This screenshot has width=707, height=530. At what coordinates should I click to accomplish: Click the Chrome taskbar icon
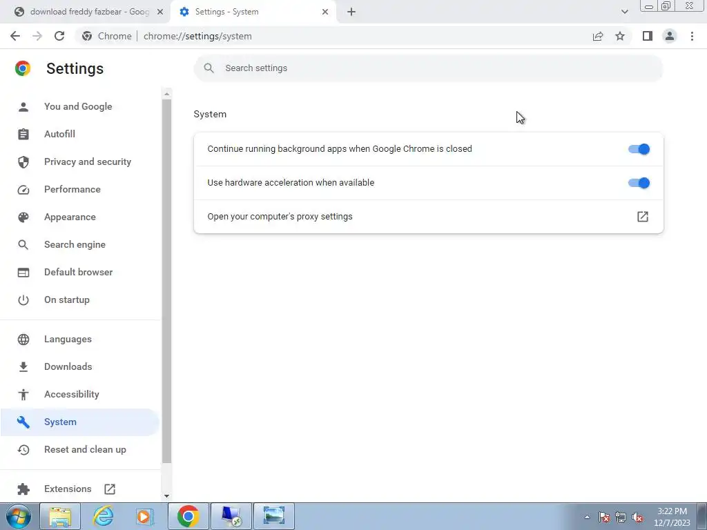point(188,516)
